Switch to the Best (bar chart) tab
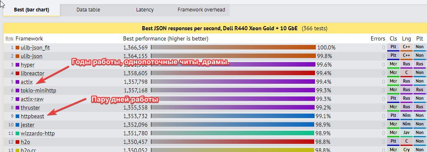Viewport: 427px width, 152px height. (31, 10)
